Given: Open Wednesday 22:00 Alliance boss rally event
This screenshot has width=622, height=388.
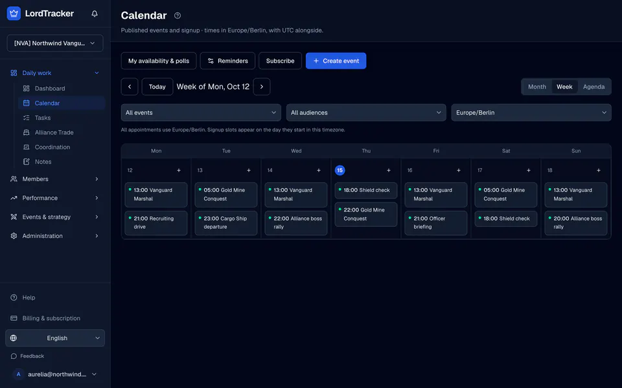Looking at the screenshot, I should (296, 223).
